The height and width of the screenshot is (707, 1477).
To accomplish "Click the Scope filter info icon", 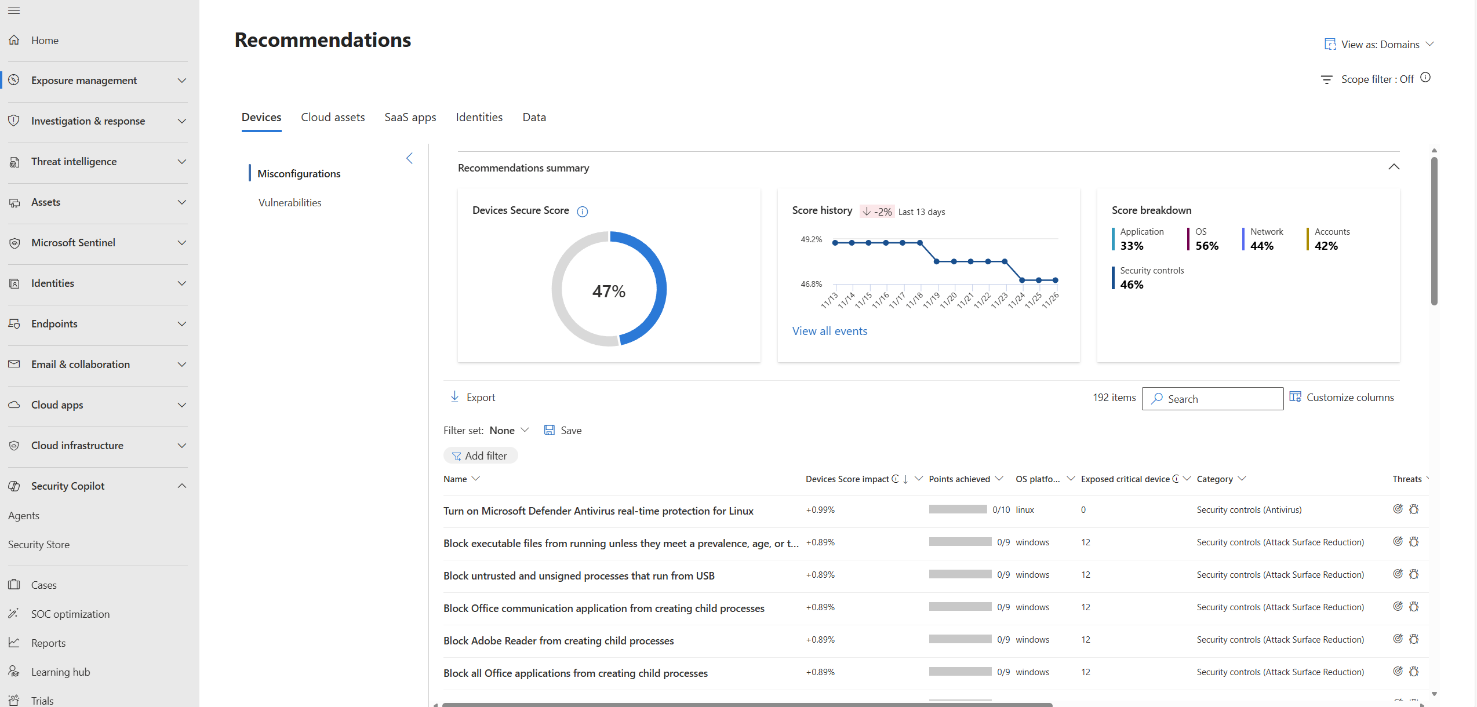I will [1425, 78].
